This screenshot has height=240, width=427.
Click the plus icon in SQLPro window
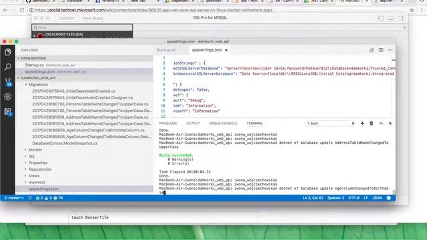point(404,27)
